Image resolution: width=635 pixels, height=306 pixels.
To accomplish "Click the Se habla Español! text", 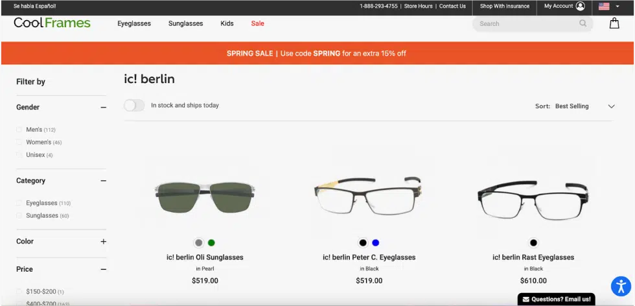I will [35, 6].
